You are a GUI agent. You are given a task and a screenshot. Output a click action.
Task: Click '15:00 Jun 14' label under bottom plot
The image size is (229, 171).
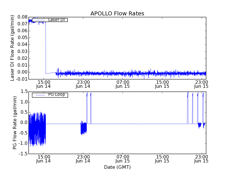point(44,159)
